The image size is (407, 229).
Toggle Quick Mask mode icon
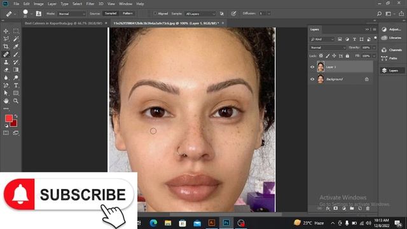pos(6,133)
